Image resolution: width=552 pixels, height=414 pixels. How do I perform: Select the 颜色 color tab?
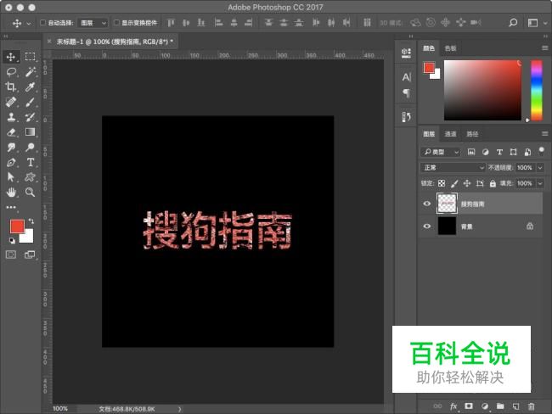pyautogui.click(x=429, y=48)
